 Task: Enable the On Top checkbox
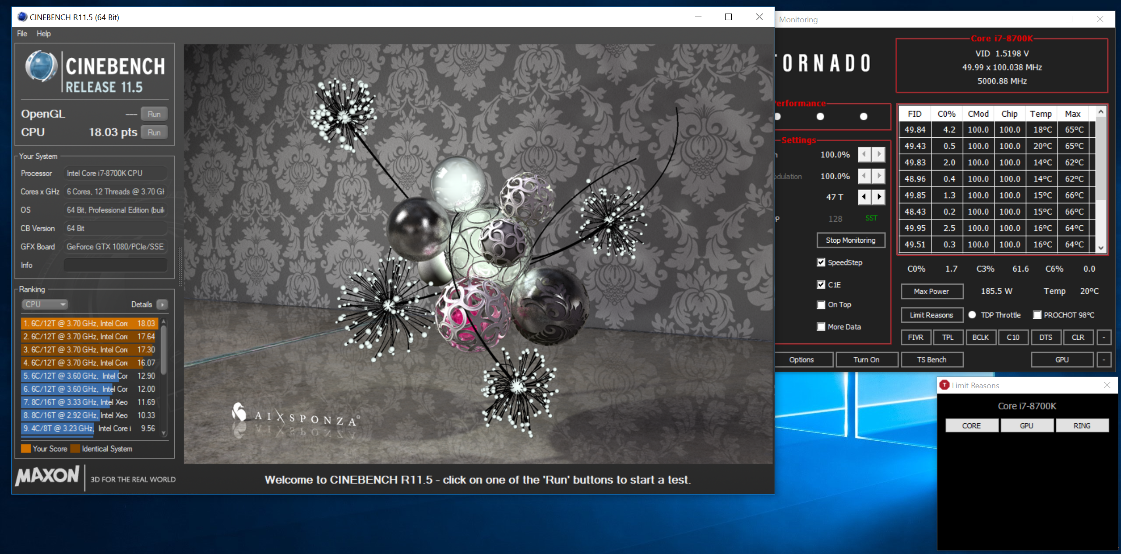(821, 305)
